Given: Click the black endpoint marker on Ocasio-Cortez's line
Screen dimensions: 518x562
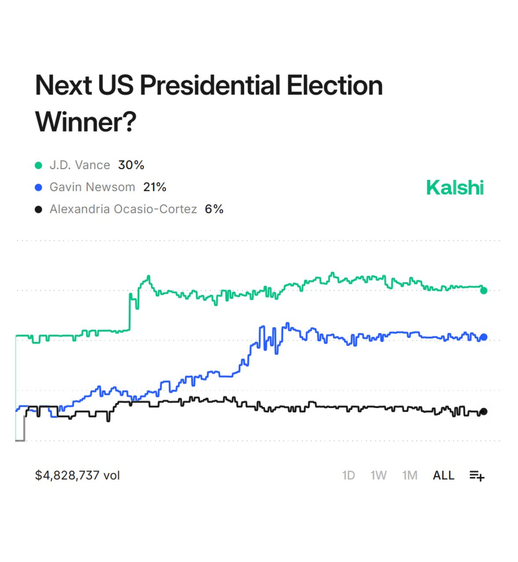Looking at the screenshot, I should click(484, 411).
